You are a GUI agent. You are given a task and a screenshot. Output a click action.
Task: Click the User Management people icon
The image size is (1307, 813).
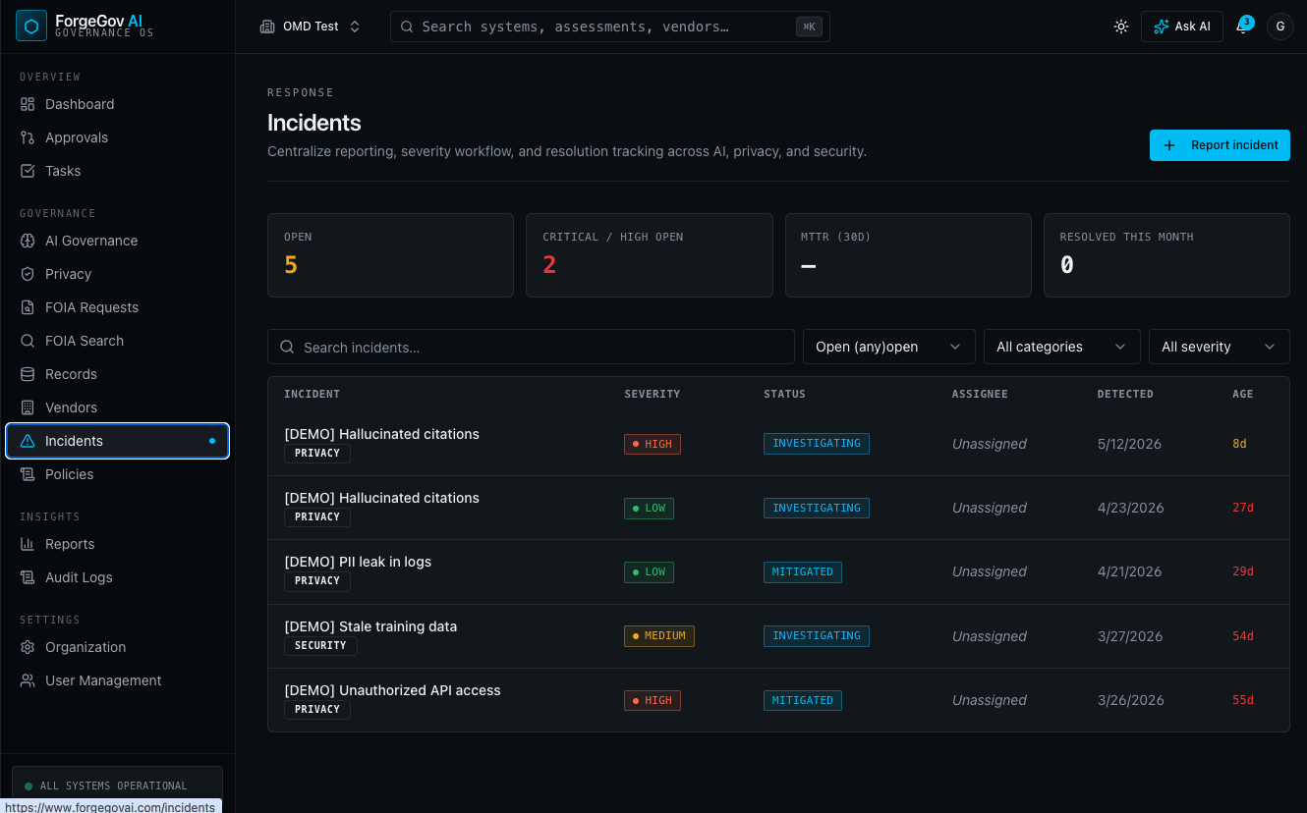[x=28, y=680]
